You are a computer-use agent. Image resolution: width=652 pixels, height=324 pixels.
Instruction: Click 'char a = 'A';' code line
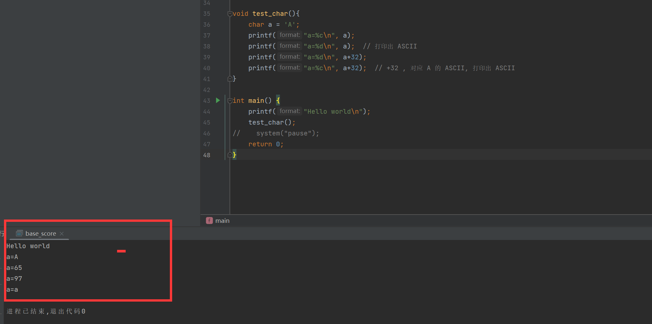pos(274,24)
